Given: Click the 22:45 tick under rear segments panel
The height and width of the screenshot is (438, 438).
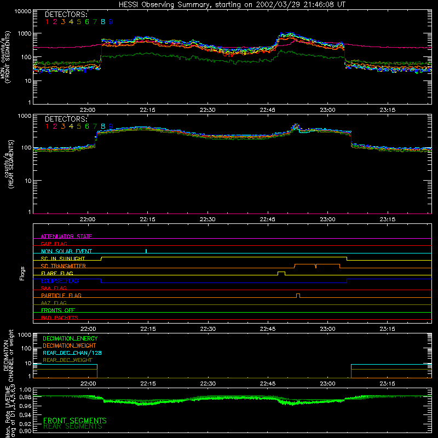Looking at the screenshot, I should click(268, 220).
